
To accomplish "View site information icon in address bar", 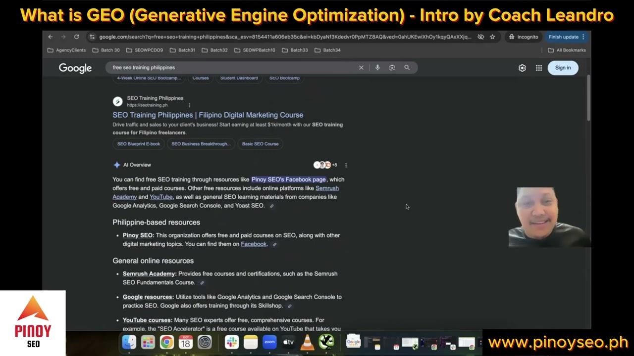I will 92,37.
